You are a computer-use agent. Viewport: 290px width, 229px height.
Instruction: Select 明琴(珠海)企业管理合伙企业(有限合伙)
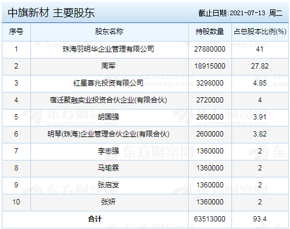click(108, 134)
